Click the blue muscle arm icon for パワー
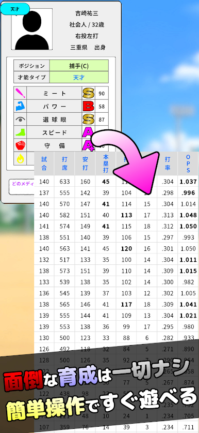The image size is (199, 433). tap(21, 107)
